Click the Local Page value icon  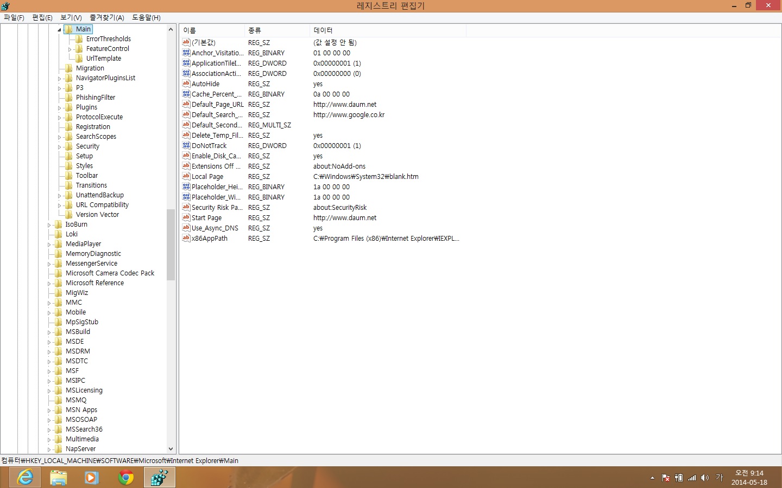point(186,176)
